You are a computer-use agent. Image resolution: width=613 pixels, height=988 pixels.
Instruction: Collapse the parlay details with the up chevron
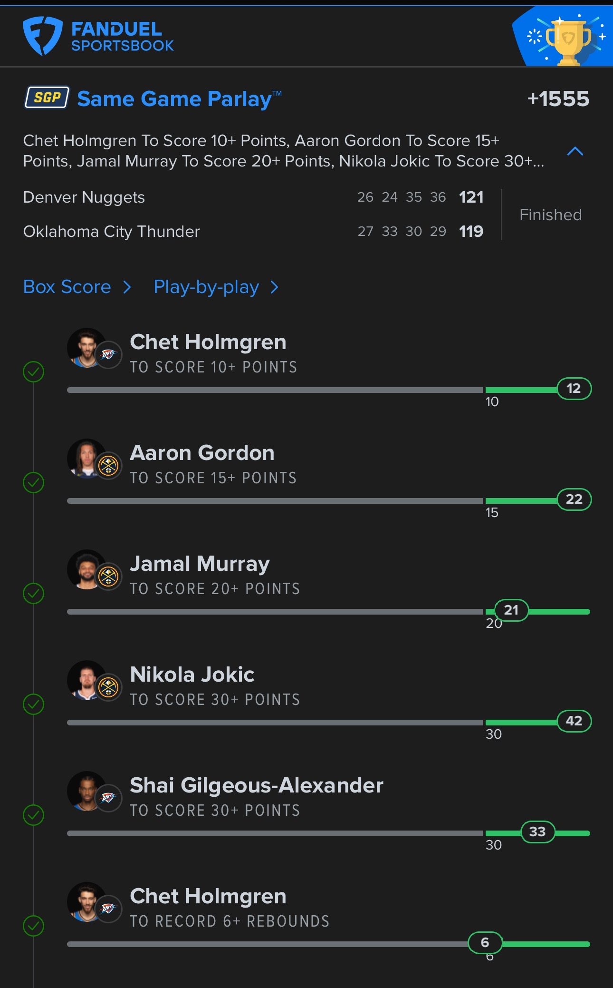[x=575, y=151]
